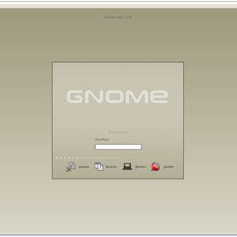237x237 pixels.
Task: Open the Session menu label
Action: coord(111,166)
